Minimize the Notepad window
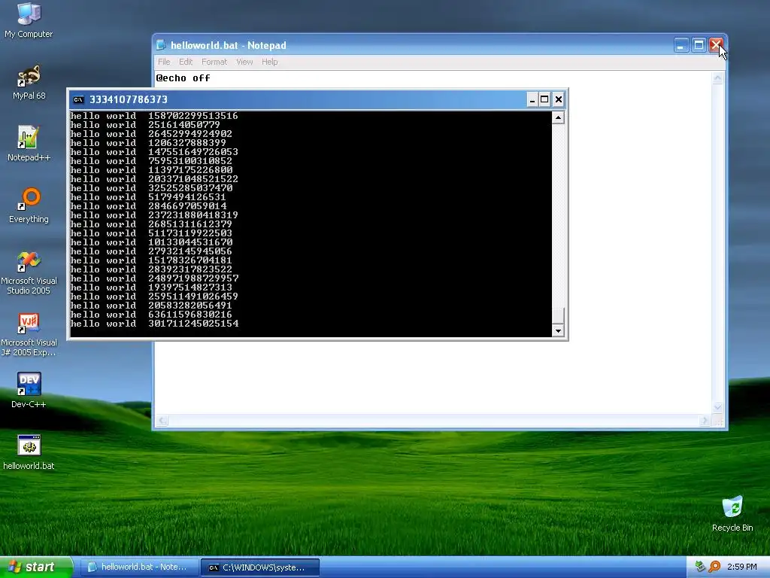This screenshot has width=770, height=578. point(681,45)
